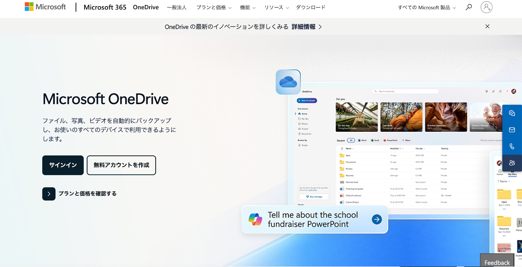This screenshot has width=522, height=267.
Task: Select ダウンロード in navigation
Action: click(x=311, y=7)
